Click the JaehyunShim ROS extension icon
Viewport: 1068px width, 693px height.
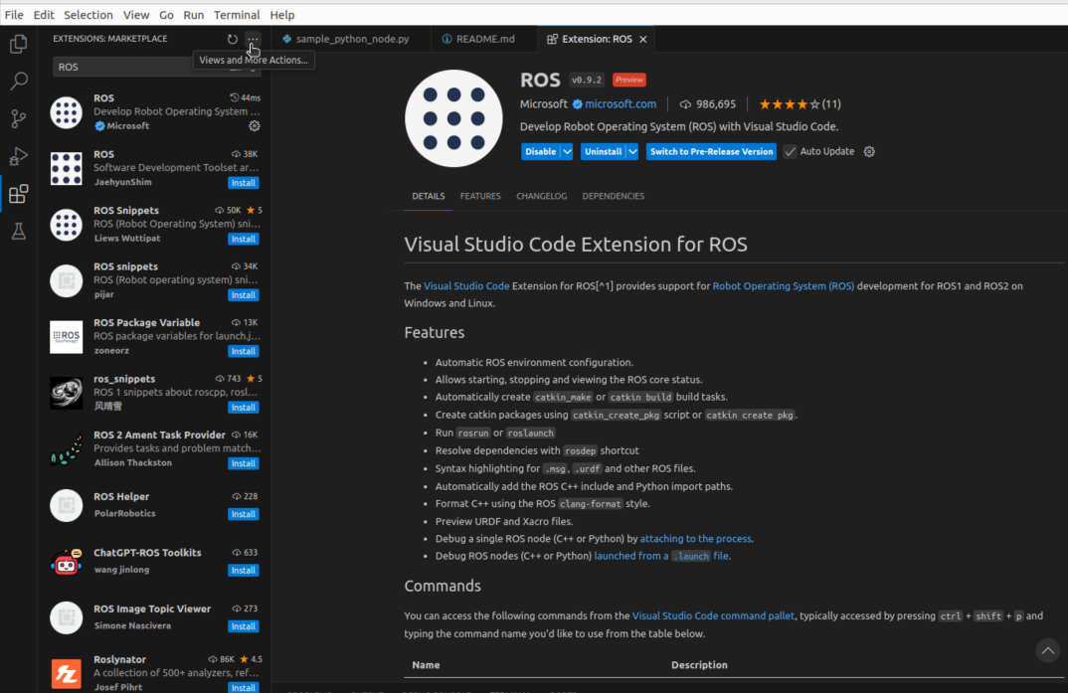[x=66, y=169]
